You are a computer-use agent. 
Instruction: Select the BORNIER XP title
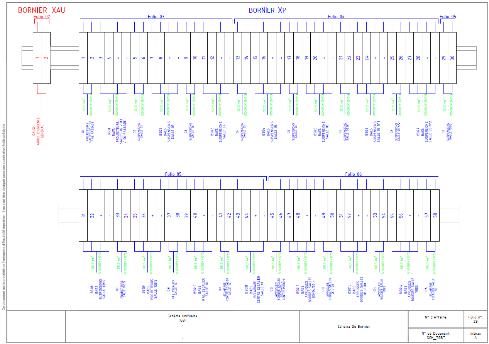267,10
